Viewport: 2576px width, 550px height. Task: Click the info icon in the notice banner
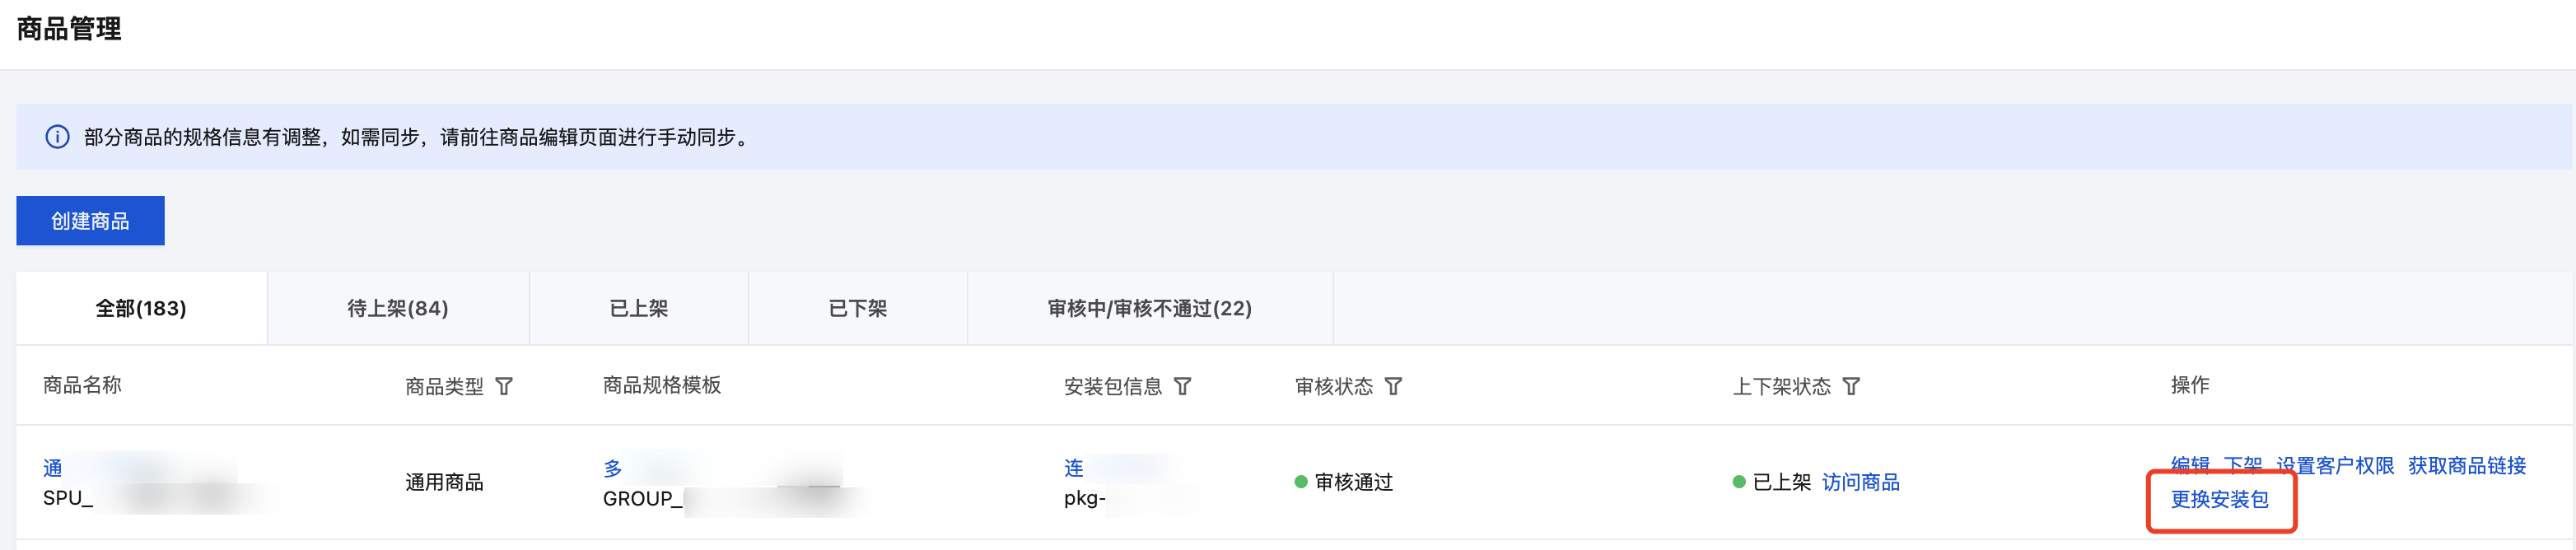tap(58, 137)
